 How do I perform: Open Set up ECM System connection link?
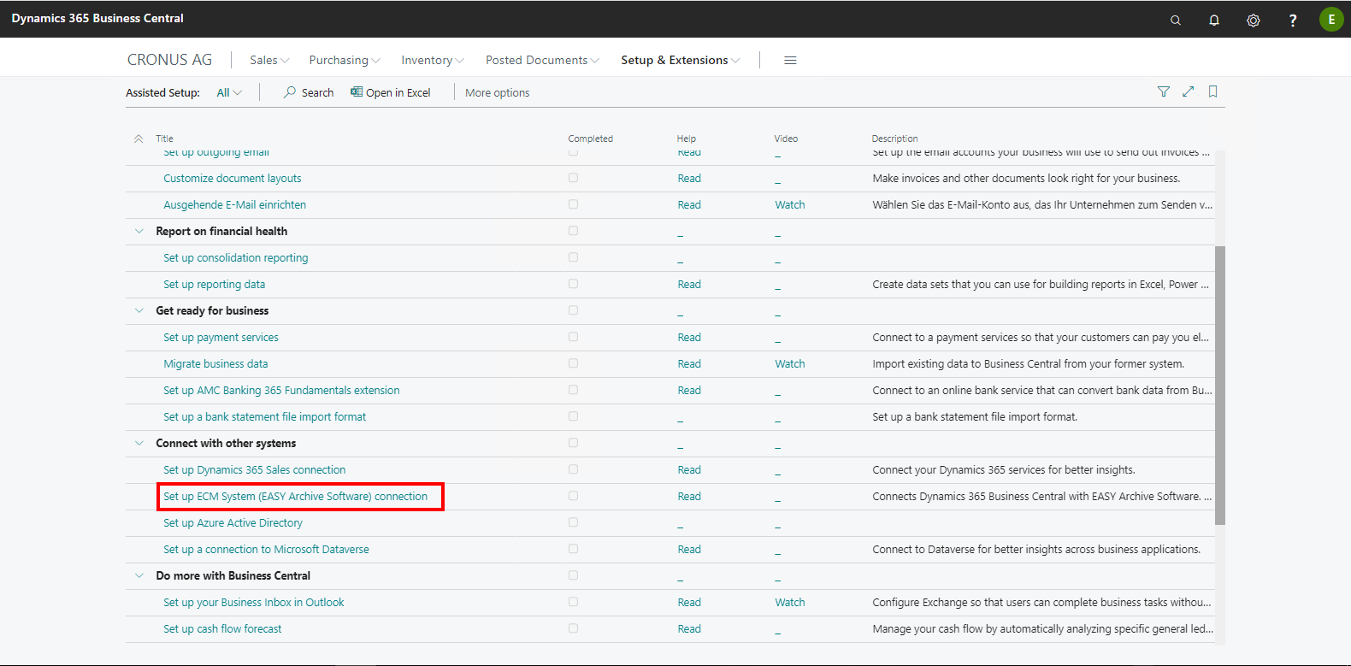tap(295, 496)
